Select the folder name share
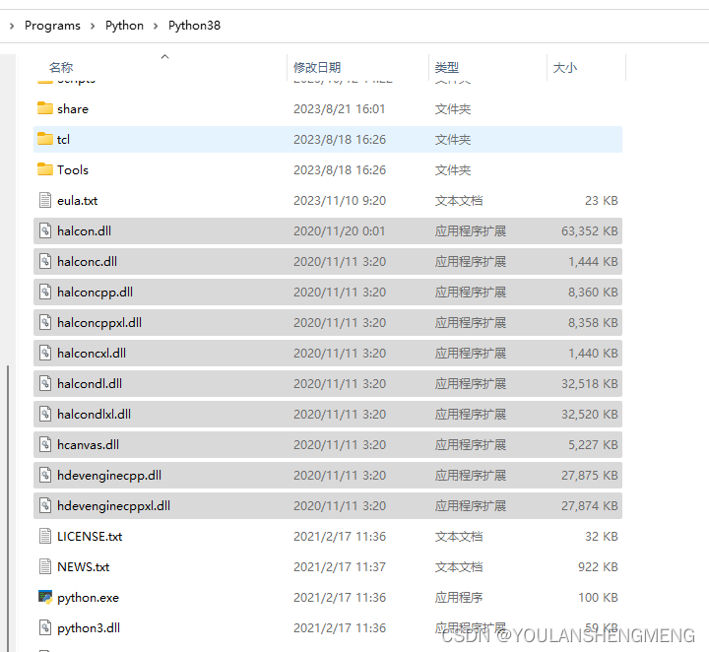The width and height of the screenshot is (709, 652). [73, 109]
